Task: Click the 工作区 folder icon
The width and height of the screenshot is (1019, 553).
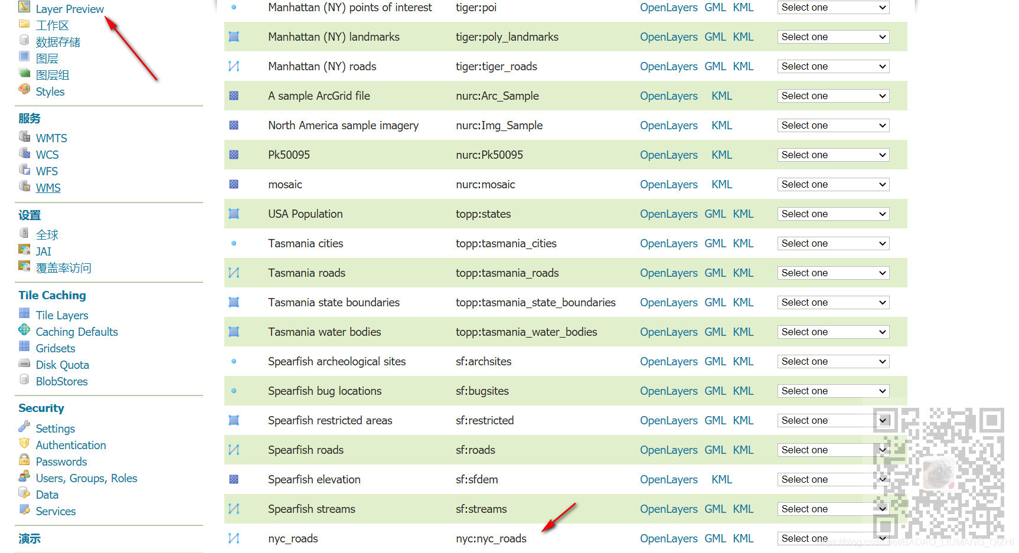Action: (x=24, y=24)
